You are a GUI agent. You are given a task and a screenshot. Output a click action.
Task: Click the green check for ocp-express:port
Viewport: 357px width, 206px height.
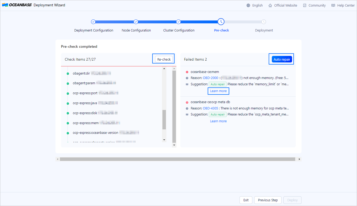(68, 93)
